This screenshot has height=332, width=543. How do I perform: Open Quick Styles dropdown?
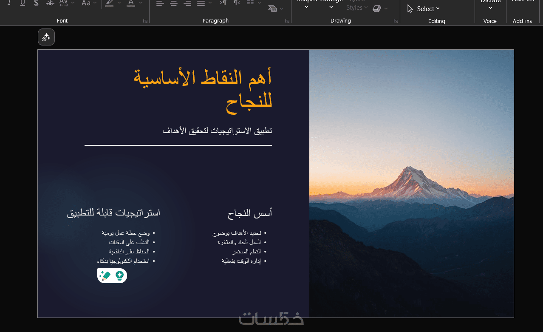click(356, 5)
